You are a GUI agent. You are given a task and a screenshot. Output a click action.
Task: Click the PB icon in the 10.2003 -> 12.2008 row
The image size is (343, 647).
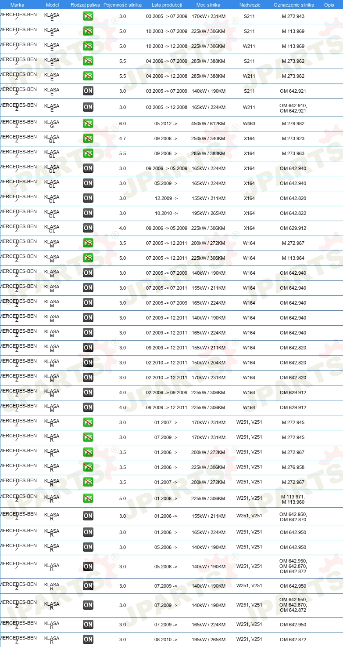coord(88,46)
